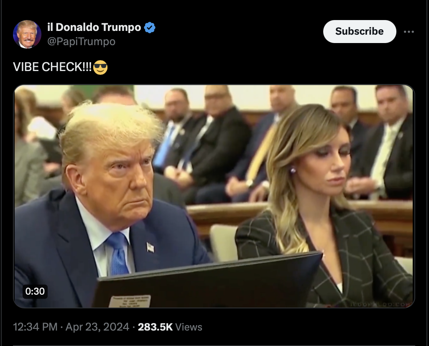Open the 12:34 PM timestamp link
The height and width of the screenshot is (346, 429).
(x=35, y=327)
